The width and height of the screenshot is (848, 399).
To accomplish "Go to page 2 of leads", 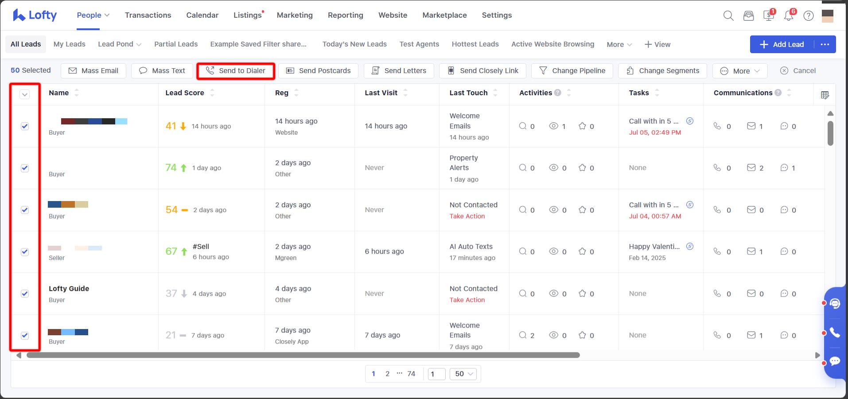I will point(387,373).
